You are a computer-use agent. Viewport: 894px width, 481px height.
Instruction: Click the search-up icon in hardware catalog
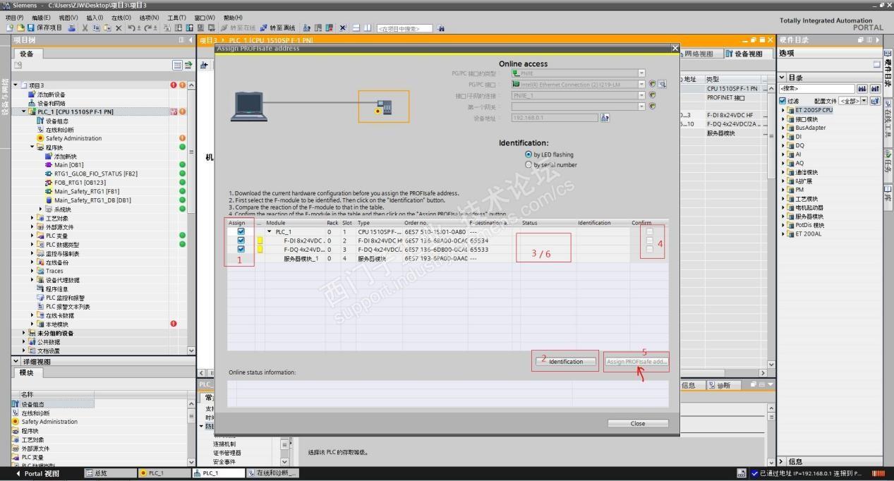click(x=875, y=89)
